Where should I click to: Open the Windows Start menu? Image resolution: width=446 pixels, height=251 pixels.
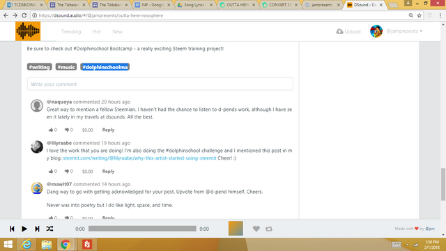(8, 245)
